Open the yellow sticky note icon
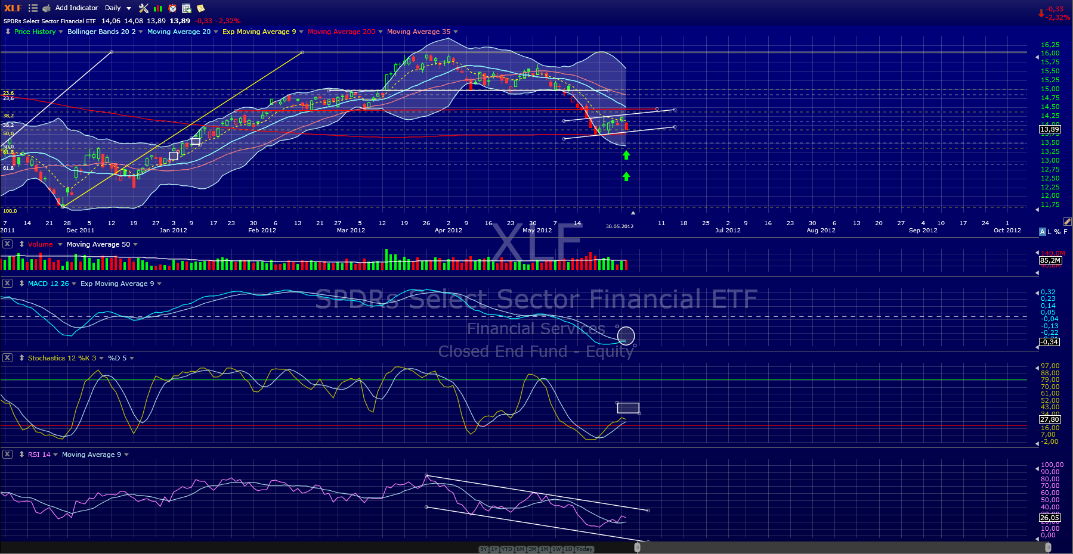 click(201, 8)
